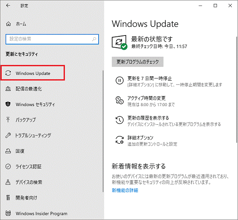
Task: Click the 開発者向け tools icon
Action: [8, 197]
